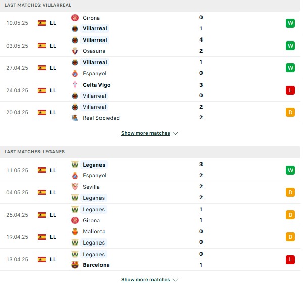
Task: Open the Last Matches: Leganes section header
Action: [150, 152]
